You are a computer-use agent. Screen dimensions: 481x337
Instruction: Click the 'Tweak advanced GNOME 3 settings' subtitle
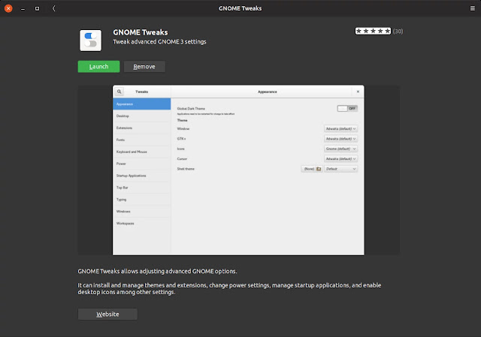(x=159, y=42)
